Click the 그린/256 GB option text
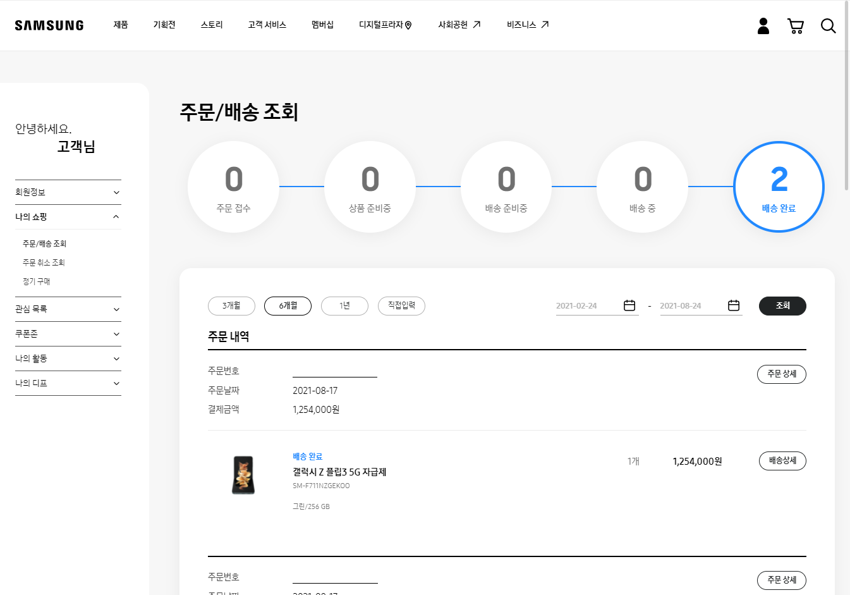The image size is (850, 595). pyautogui.click(x=311, y=506)
